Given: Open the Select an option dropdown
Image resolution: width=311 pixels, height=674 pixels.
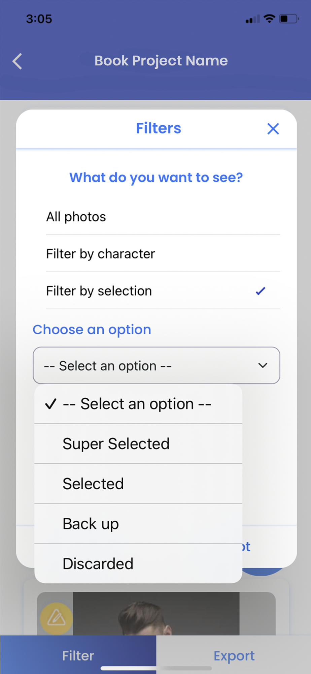Looking at the screenshot, I should (156, 366).
